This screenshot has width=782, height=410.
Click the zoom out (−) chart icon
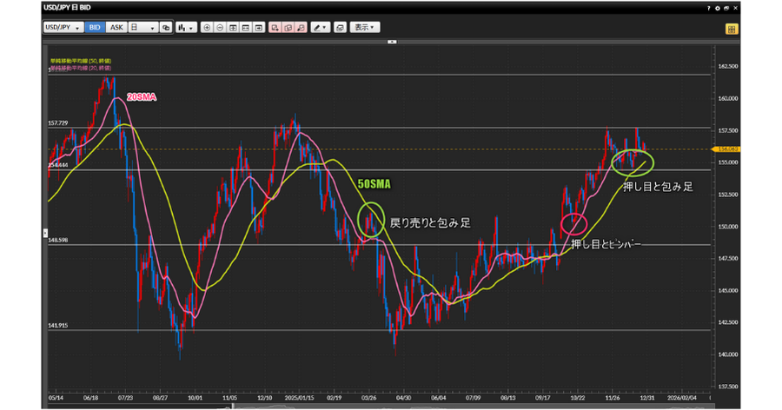[x=220, y=28]
